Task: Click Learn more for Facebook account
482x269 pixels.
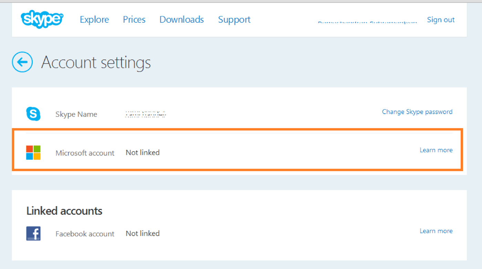Action: click(x=436, y=231)
